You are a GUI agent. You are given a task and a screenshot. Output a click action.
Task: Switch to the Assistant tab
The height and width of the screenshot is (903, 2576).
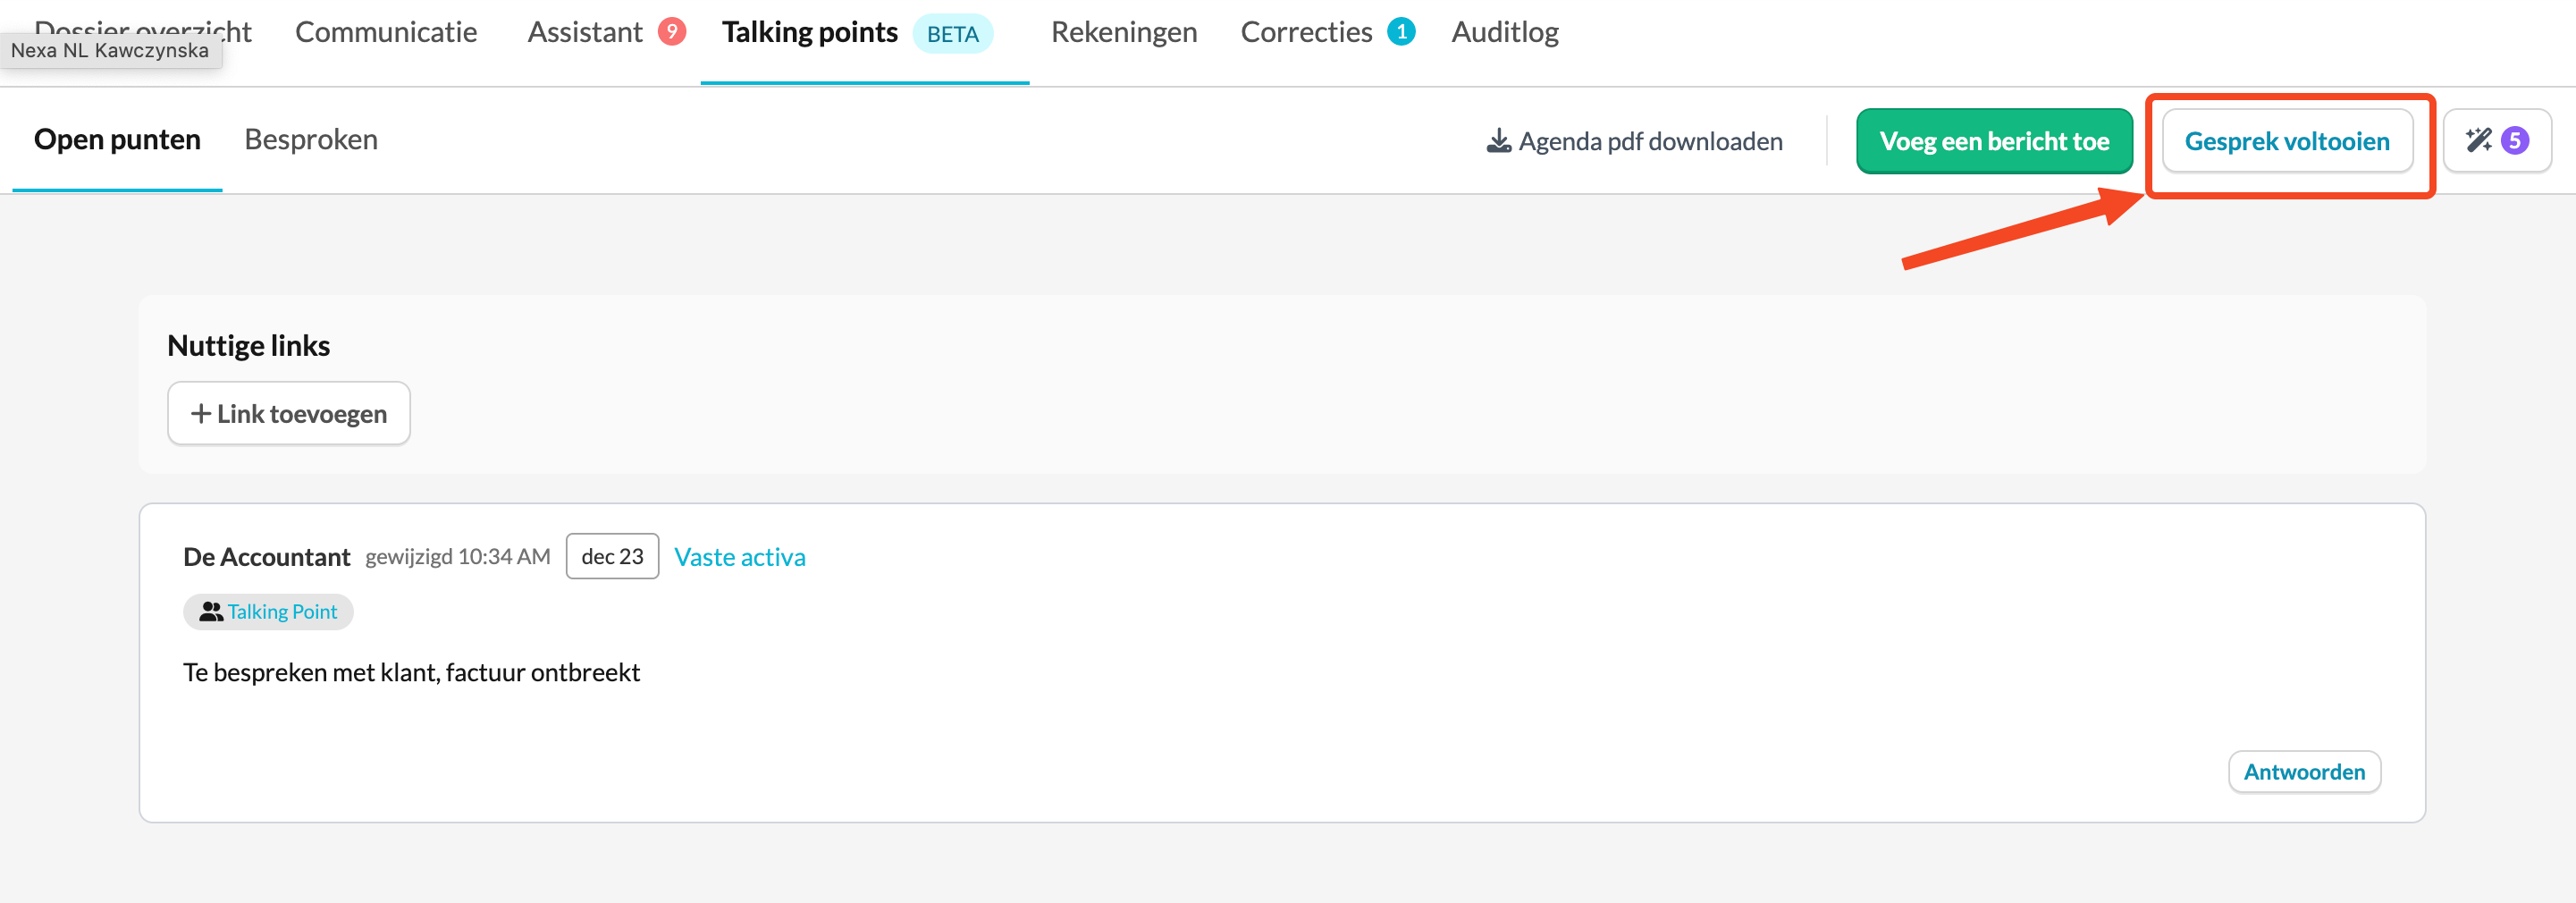click(585, 32)
